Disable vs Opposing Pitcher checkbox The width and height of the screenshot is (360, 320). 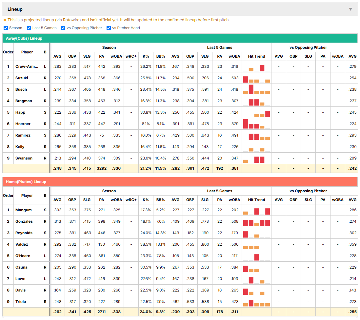[x=63, y=28]
